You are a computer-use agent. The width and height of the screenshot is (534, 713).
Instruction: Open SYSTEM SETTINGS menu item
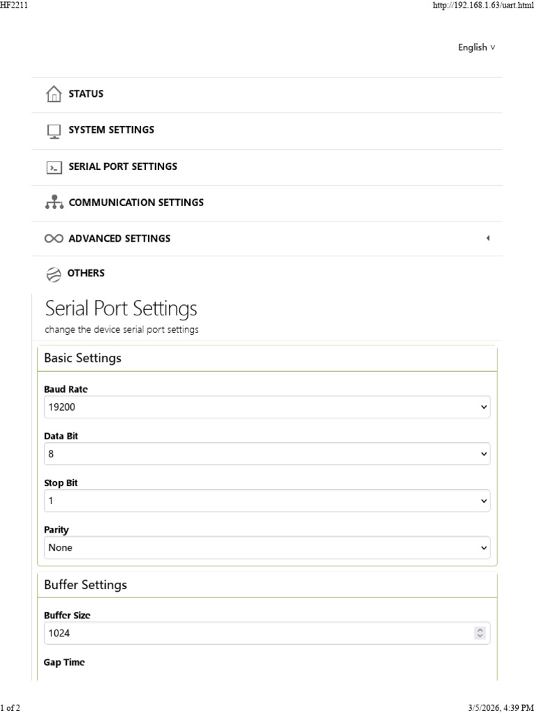[267, 131]
